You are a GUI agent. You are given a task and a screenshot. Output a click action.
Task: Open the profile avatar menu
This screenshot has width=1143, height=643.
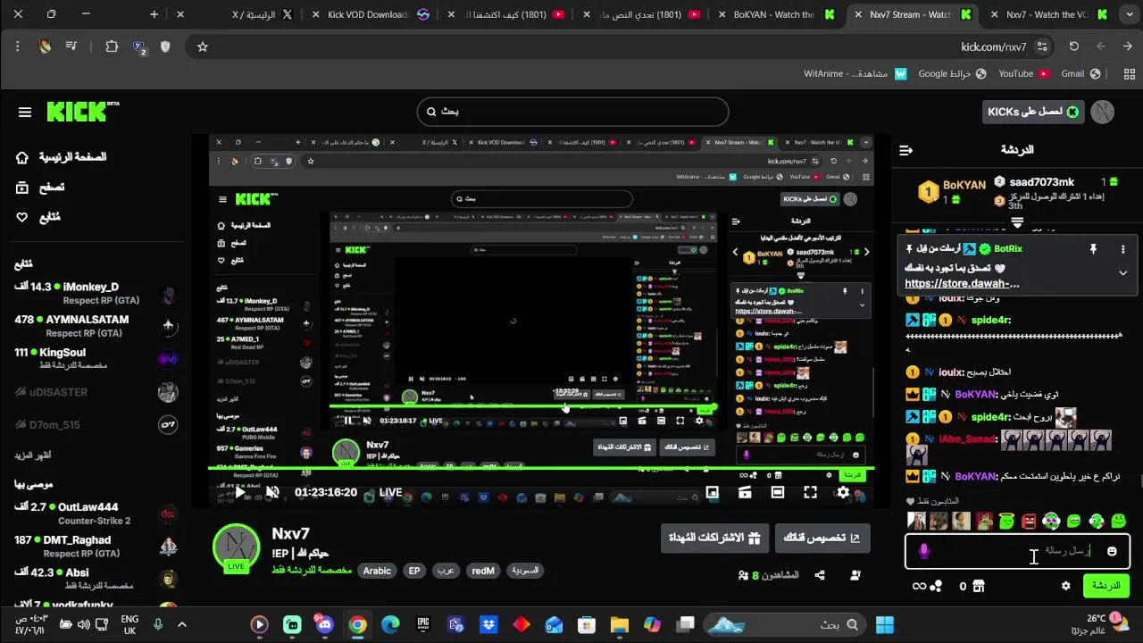tap(1105, 112)
